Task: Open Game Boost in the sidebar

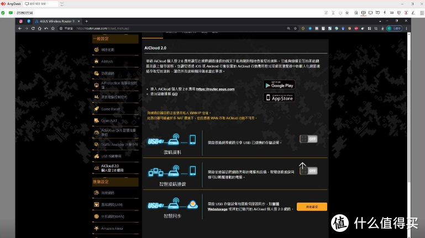Action: 115,109
